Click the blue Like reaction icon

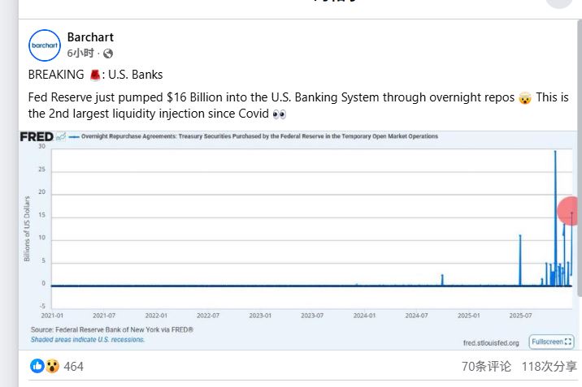[37, 366]
